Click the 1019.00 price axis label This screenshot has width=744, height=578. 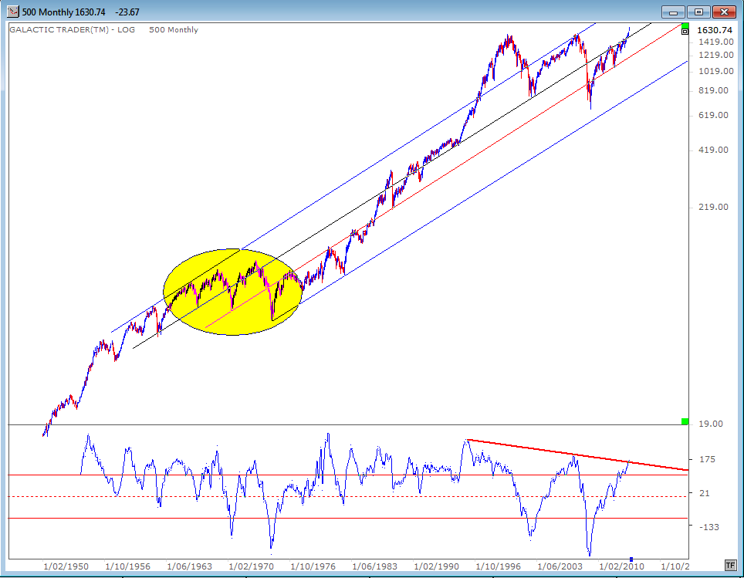coord(716,71)
